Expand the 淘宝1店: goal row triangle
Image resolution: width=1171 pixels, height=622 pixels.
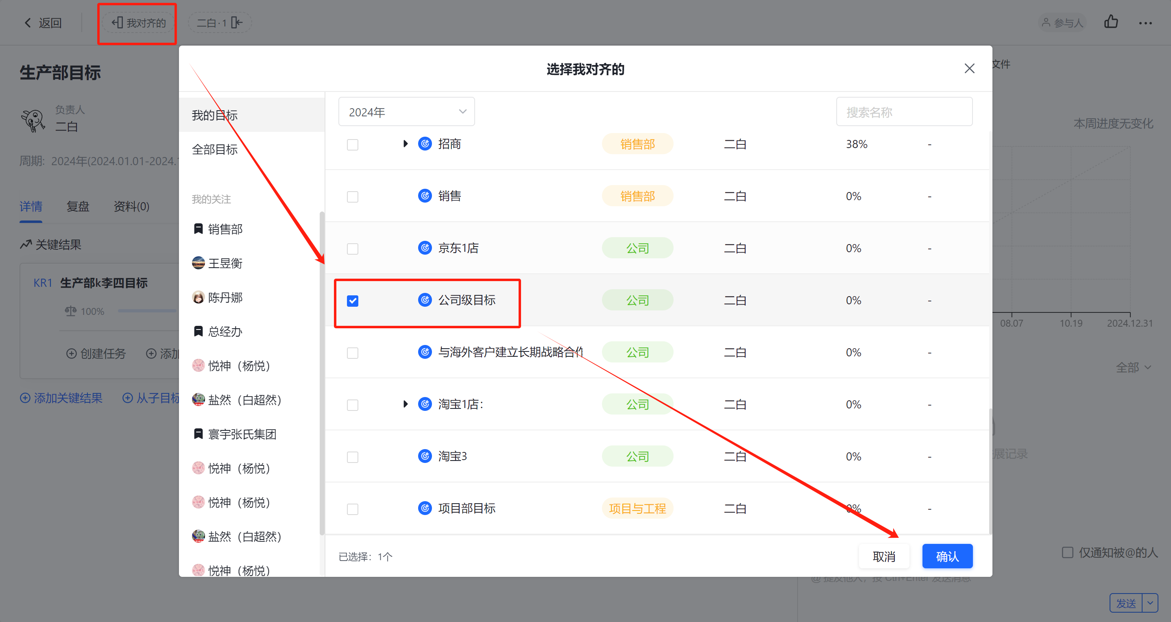(x=406, y=404)
